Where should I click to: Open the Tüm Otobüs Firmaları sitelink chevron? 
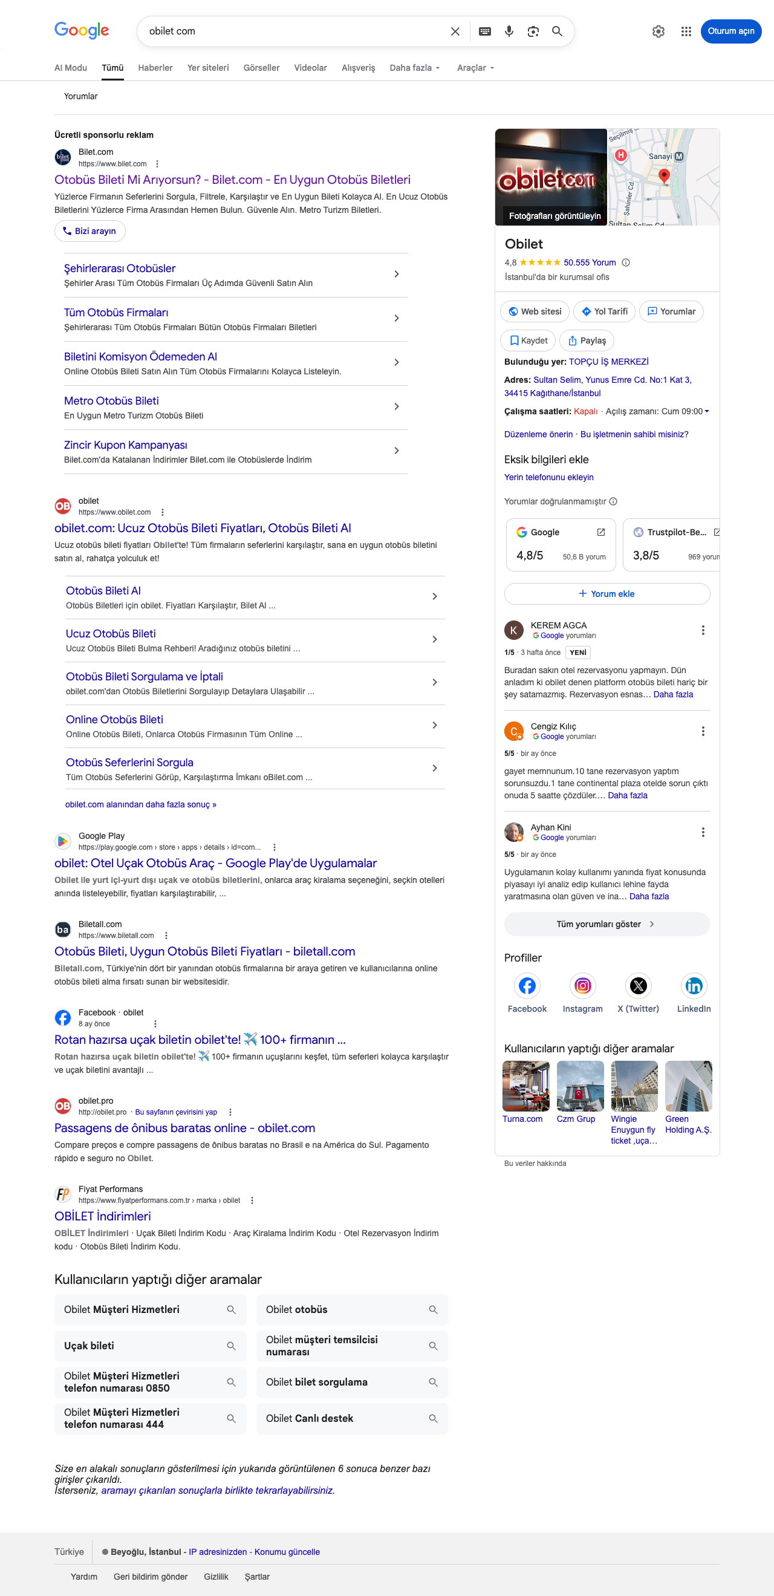click(397, 319)
